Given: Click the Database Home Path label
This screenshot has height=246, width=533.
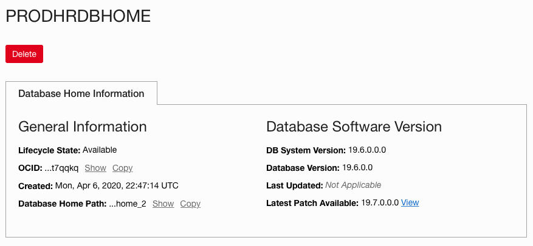Looking at the screenshot, I should pyautogui.click(x=62, y=204).
